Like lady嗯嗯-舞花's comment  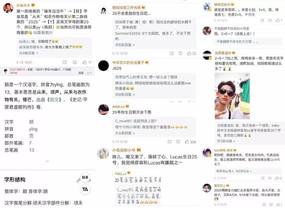(x=279, y=178)
